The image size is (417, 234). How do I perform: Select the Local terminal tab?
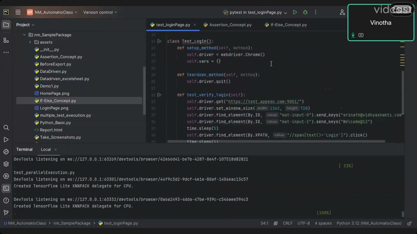tap(46, 149)
